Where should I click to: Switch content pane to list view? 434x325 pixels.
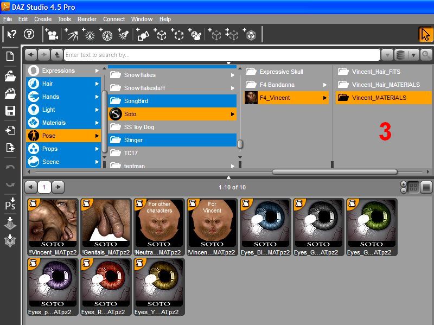click(426, 187)
